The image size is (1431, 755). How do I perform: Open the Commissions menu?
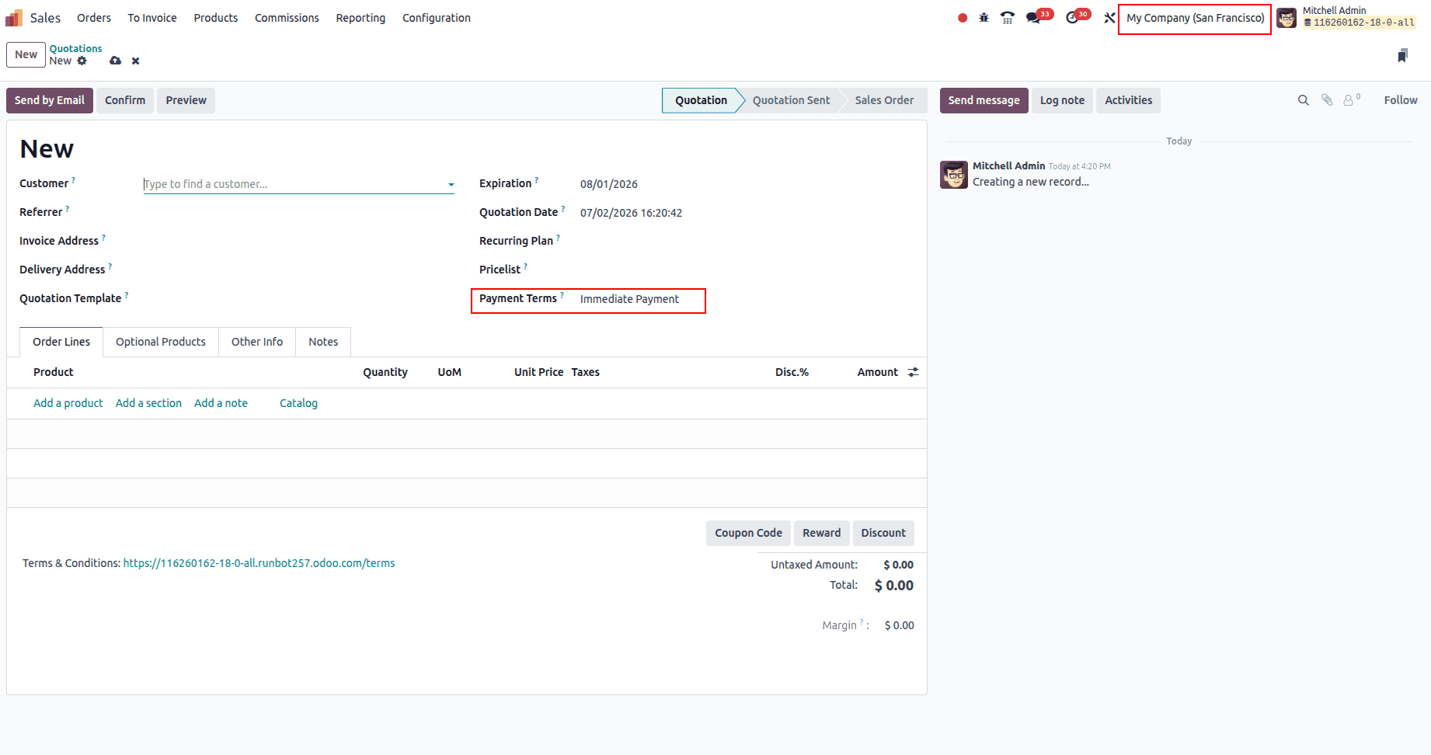point(287,18)
